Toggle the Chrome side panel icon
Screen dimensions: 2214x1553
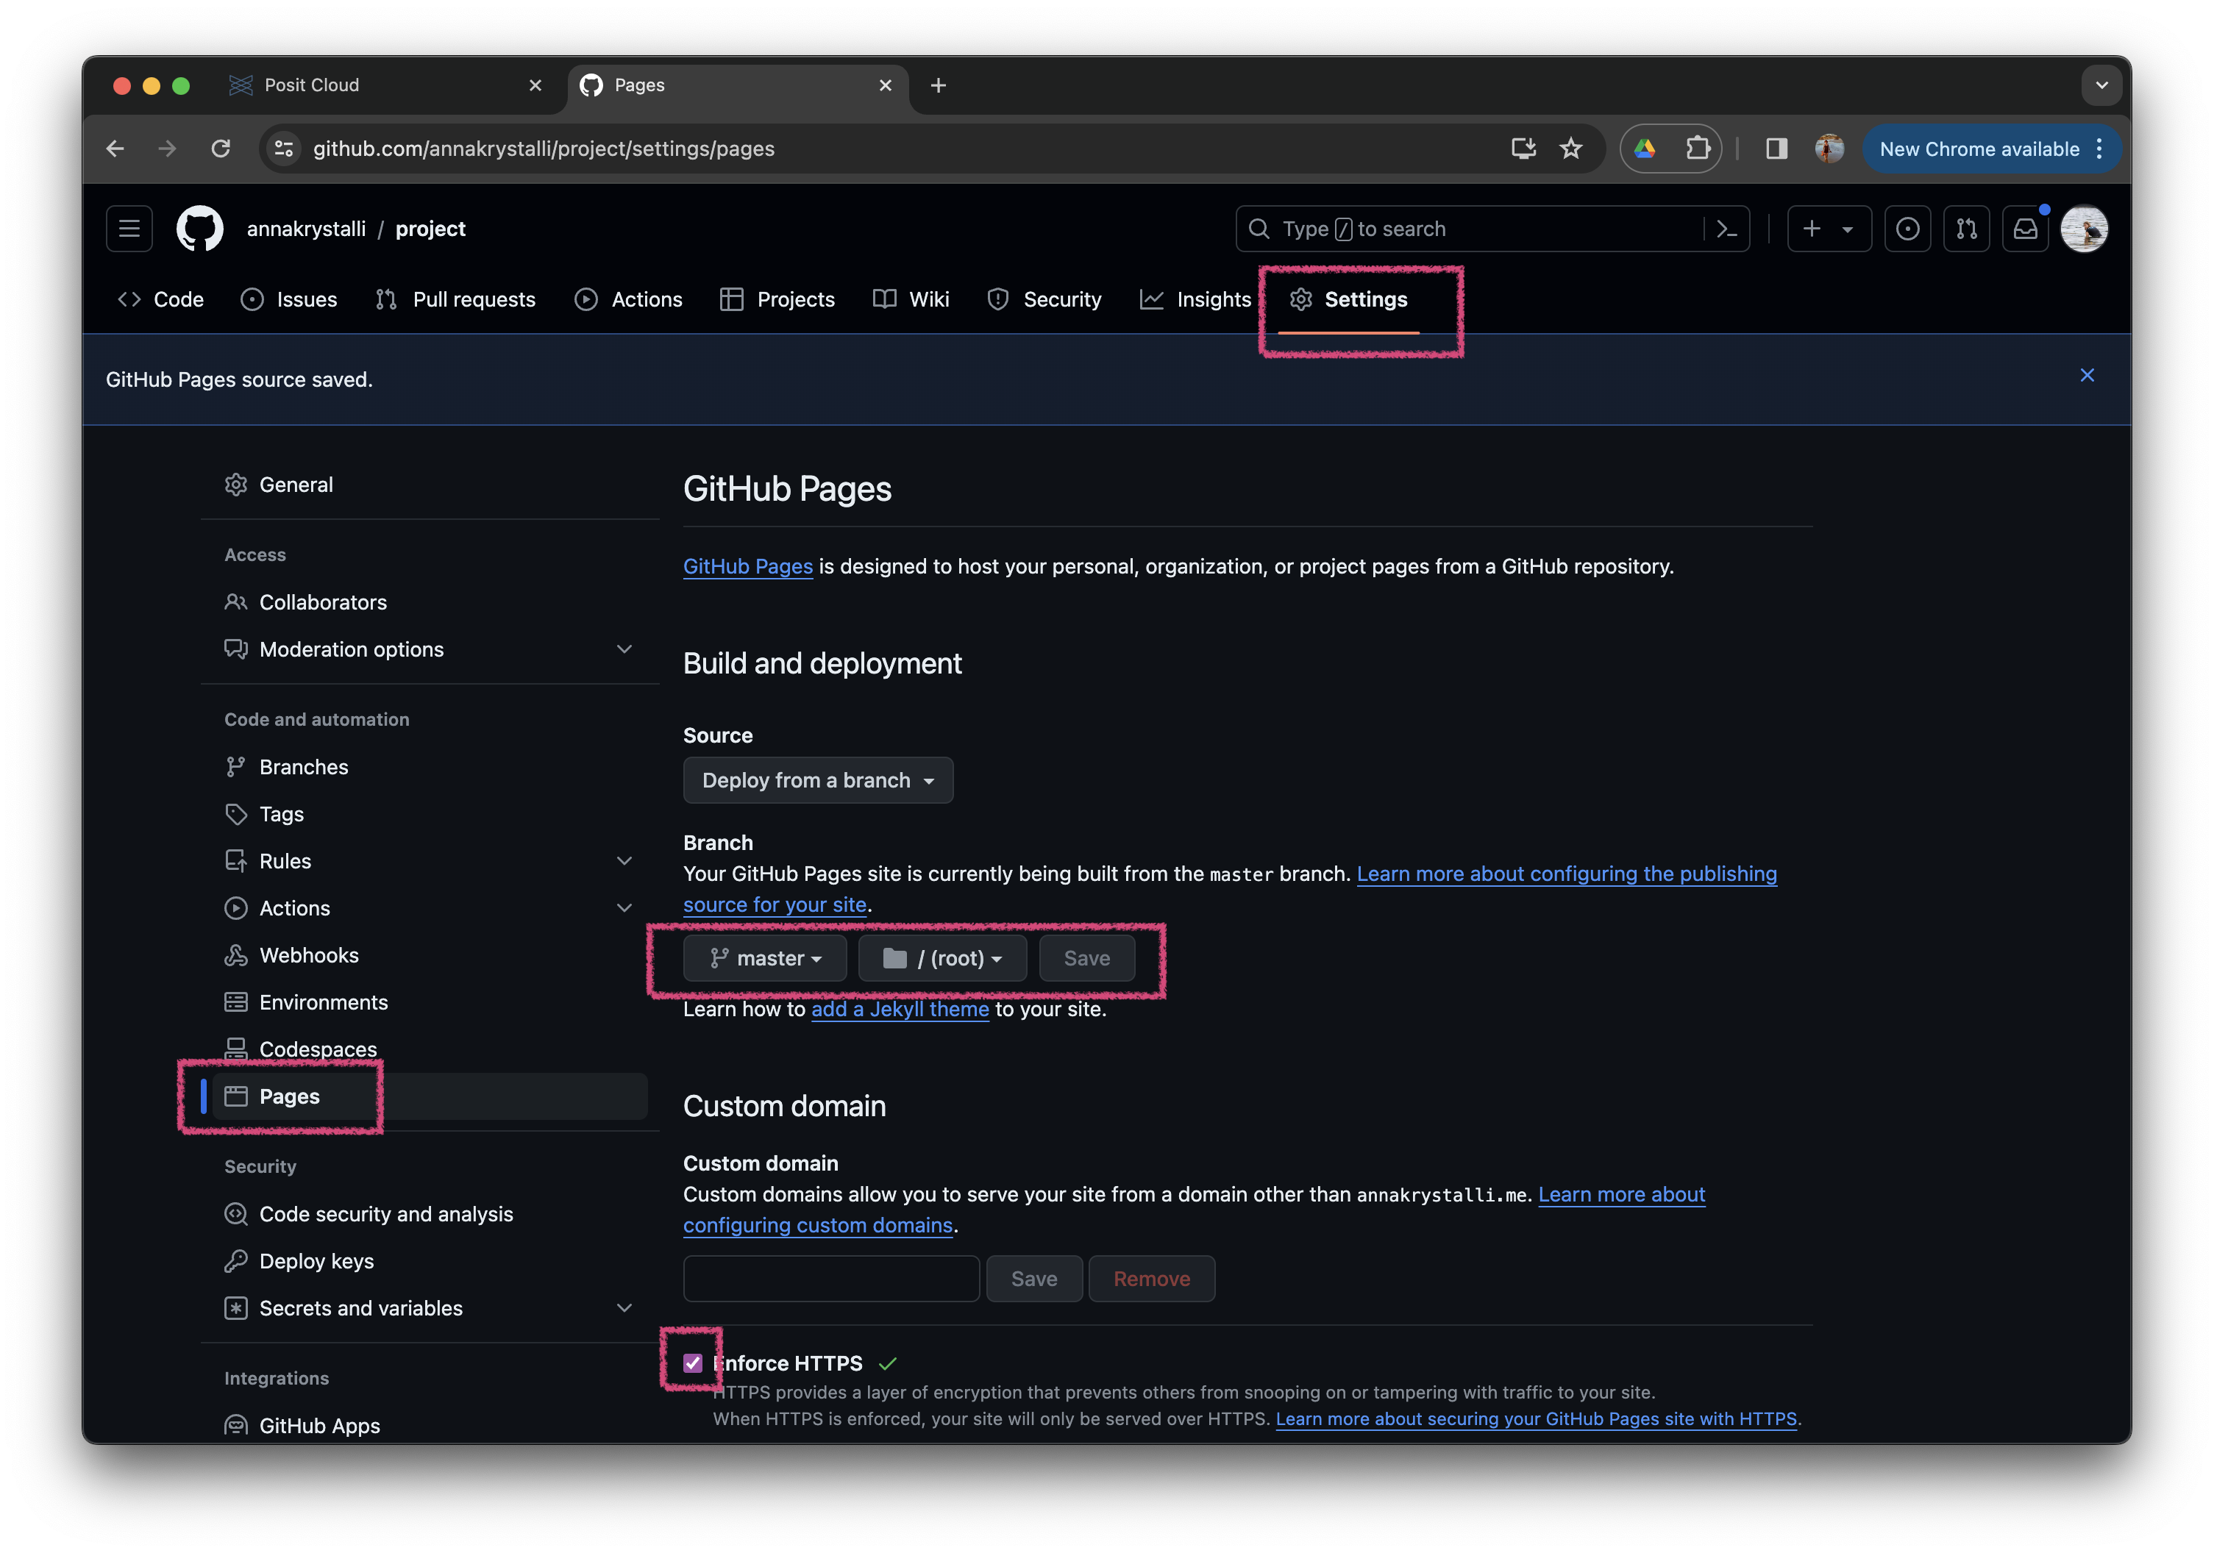[x=1776, y=149]
